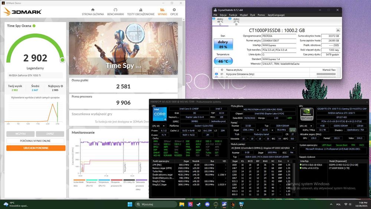Open Wygląd menu in CrystalDiskInfo
This screenshot has width=371, height=209.
pos(243,15)
